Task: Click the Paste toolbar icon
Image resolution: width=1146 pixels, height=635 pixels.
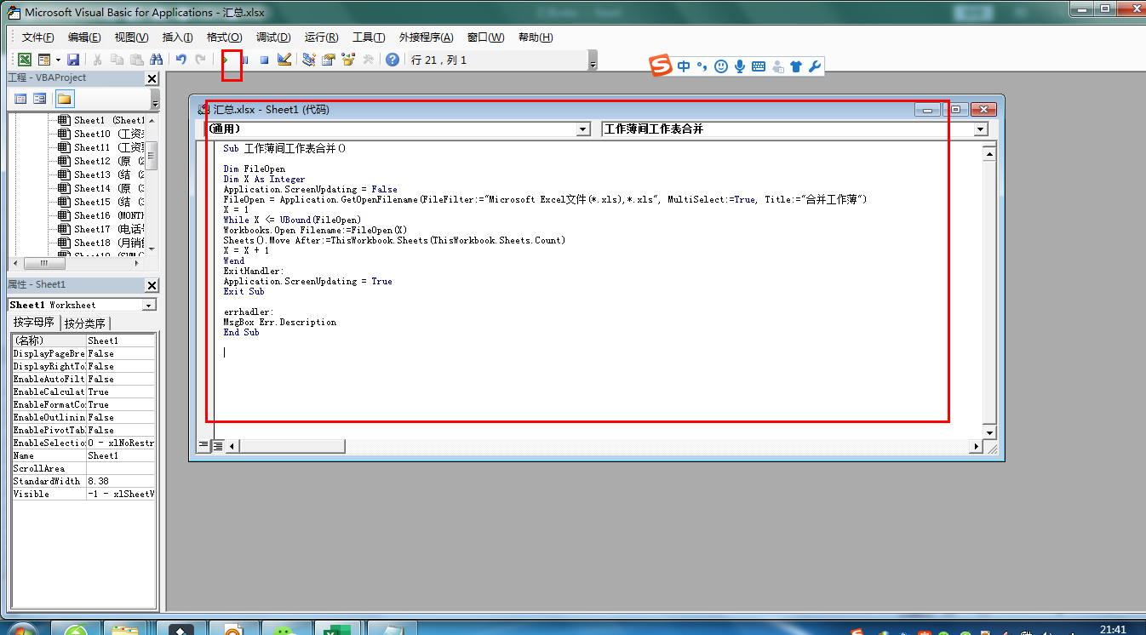Action: point(136,60)
